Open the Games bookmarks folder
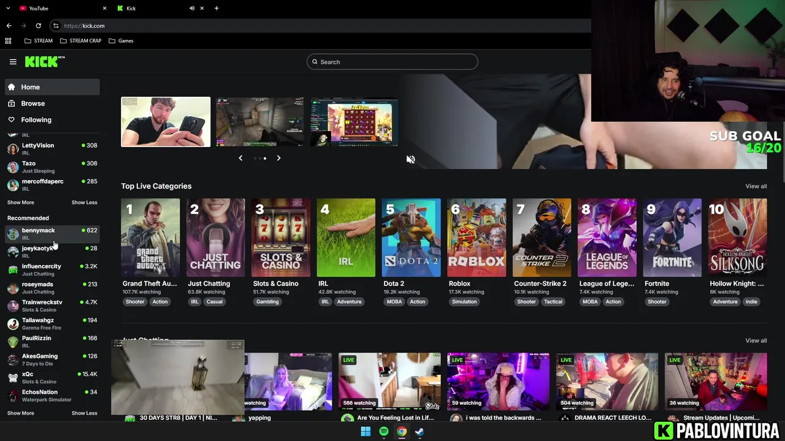This screenshot has width=785, height=441. (121, 40)
